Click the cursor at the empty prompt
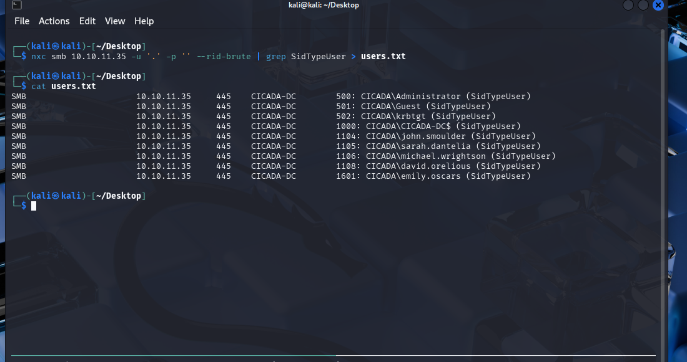Image resolution: width=687 pixels, height=362 pixels. coord(34,206)
